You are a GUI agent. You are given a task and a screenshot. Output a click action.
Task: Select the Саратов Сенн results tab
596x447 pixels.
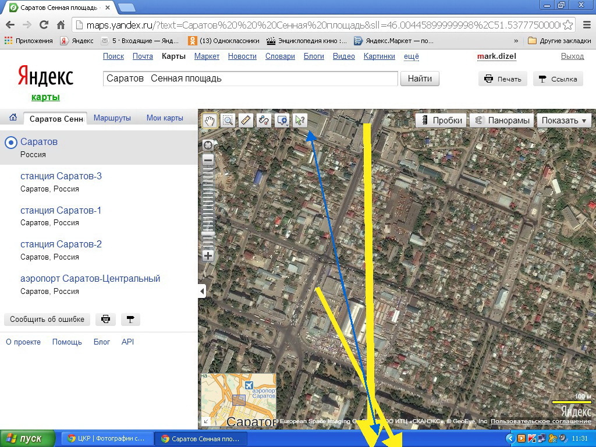[x=55, y=119]
